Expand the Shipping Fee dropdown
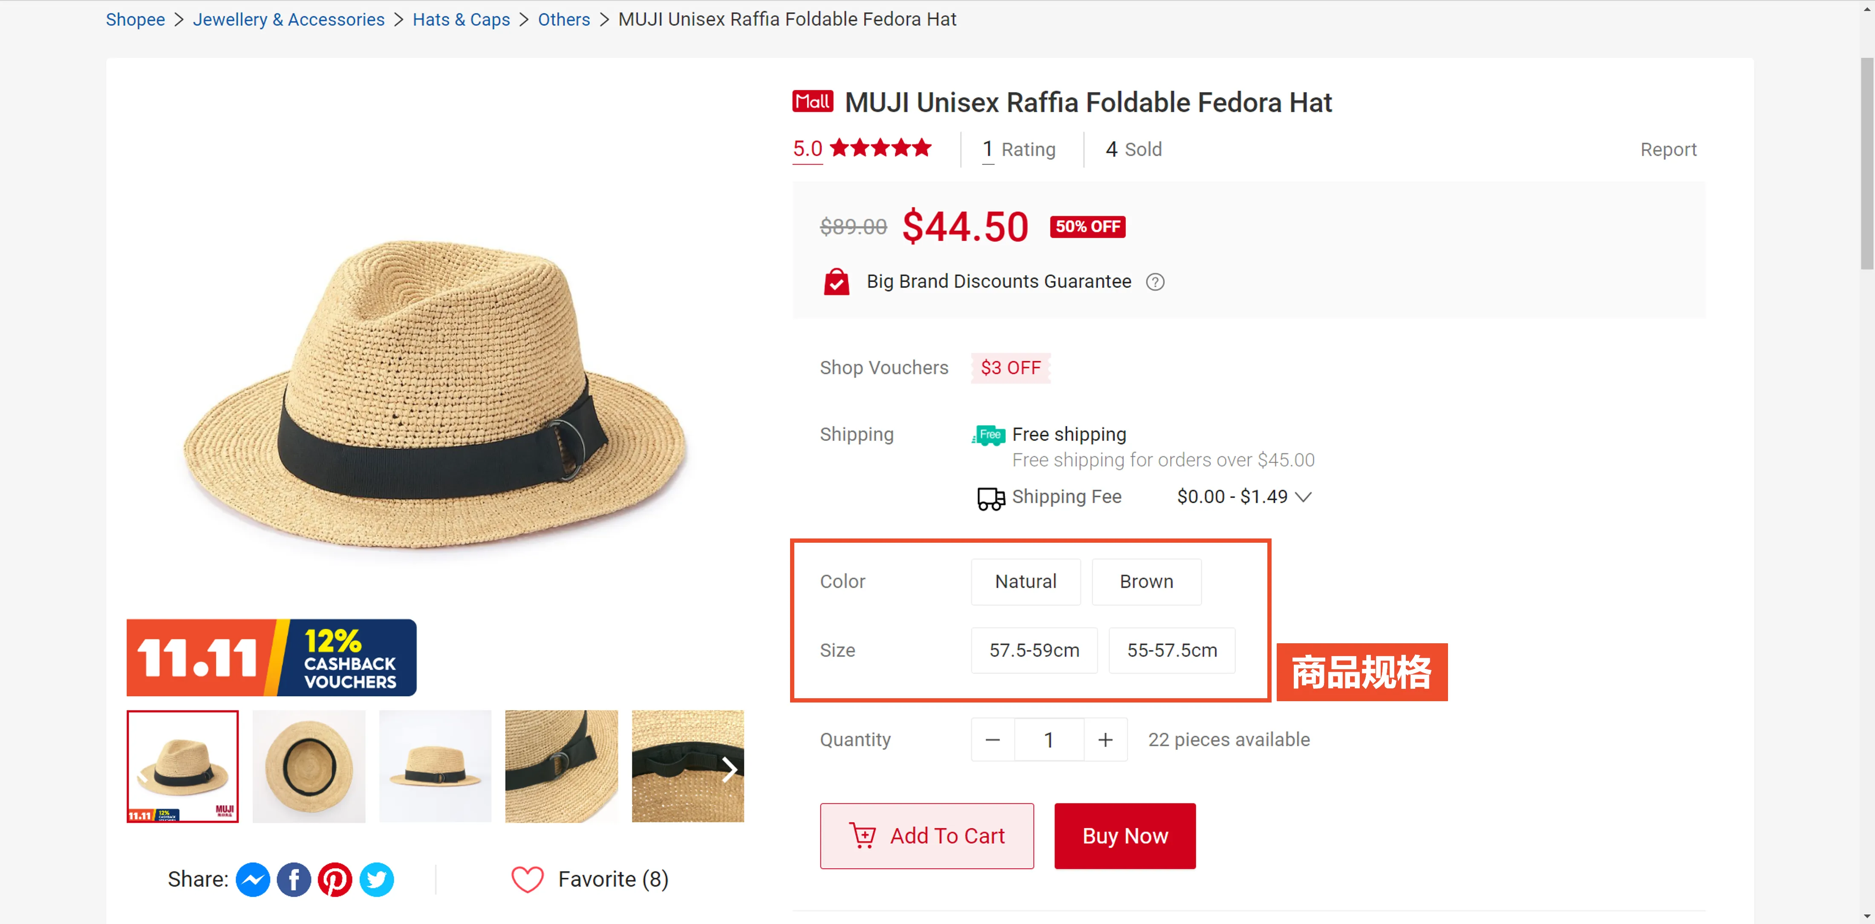 click(1303, 497)
